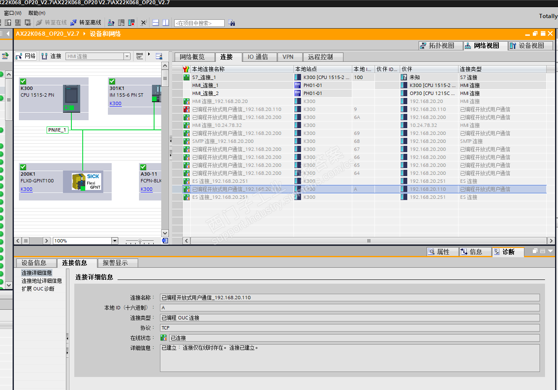Click the zoom slider in network view
Image resolution: width=558 pixels, height=390 pixels.
click(x=140, y=241)
